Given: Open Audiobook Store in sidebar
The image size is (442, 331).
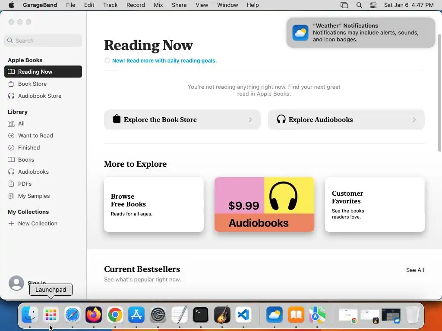Looking at the screenshot, I should pyautogui.click(x=43, y=96).
